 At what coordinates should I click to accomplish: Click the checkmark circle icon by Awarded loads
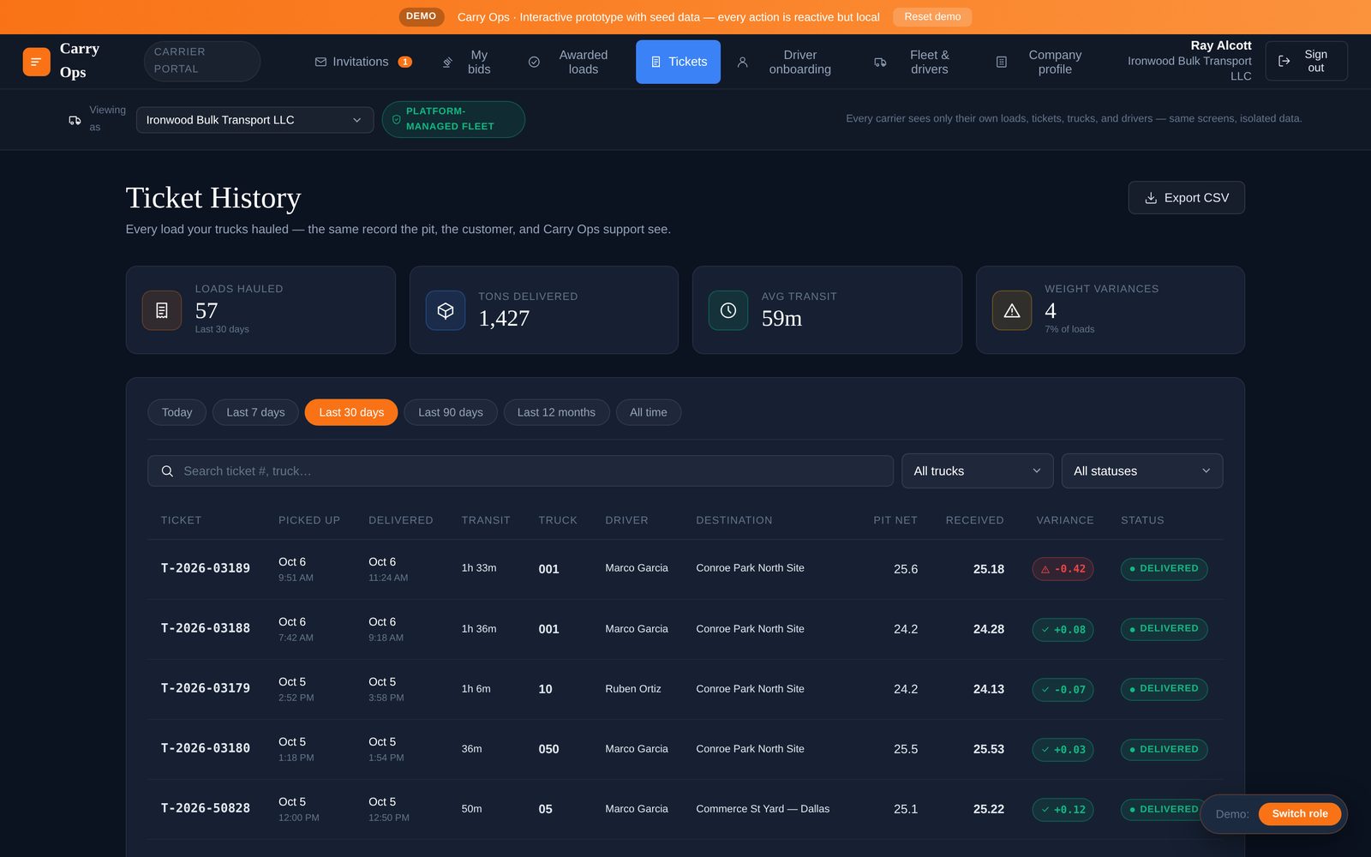click(534, 62)
